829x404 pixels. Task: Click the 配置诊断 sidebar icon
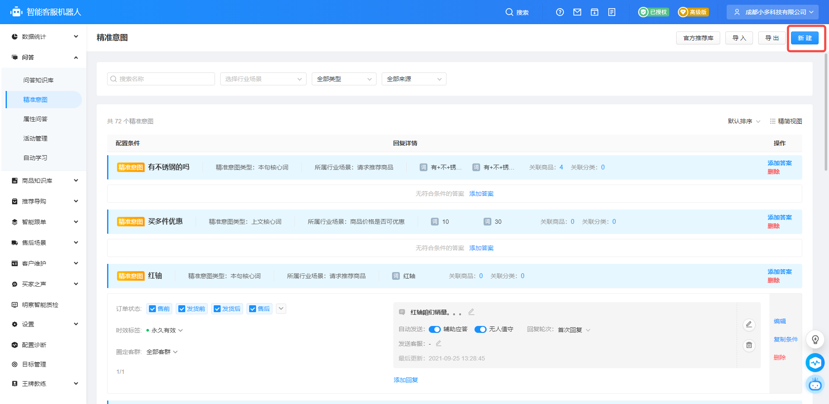point(15,345)
